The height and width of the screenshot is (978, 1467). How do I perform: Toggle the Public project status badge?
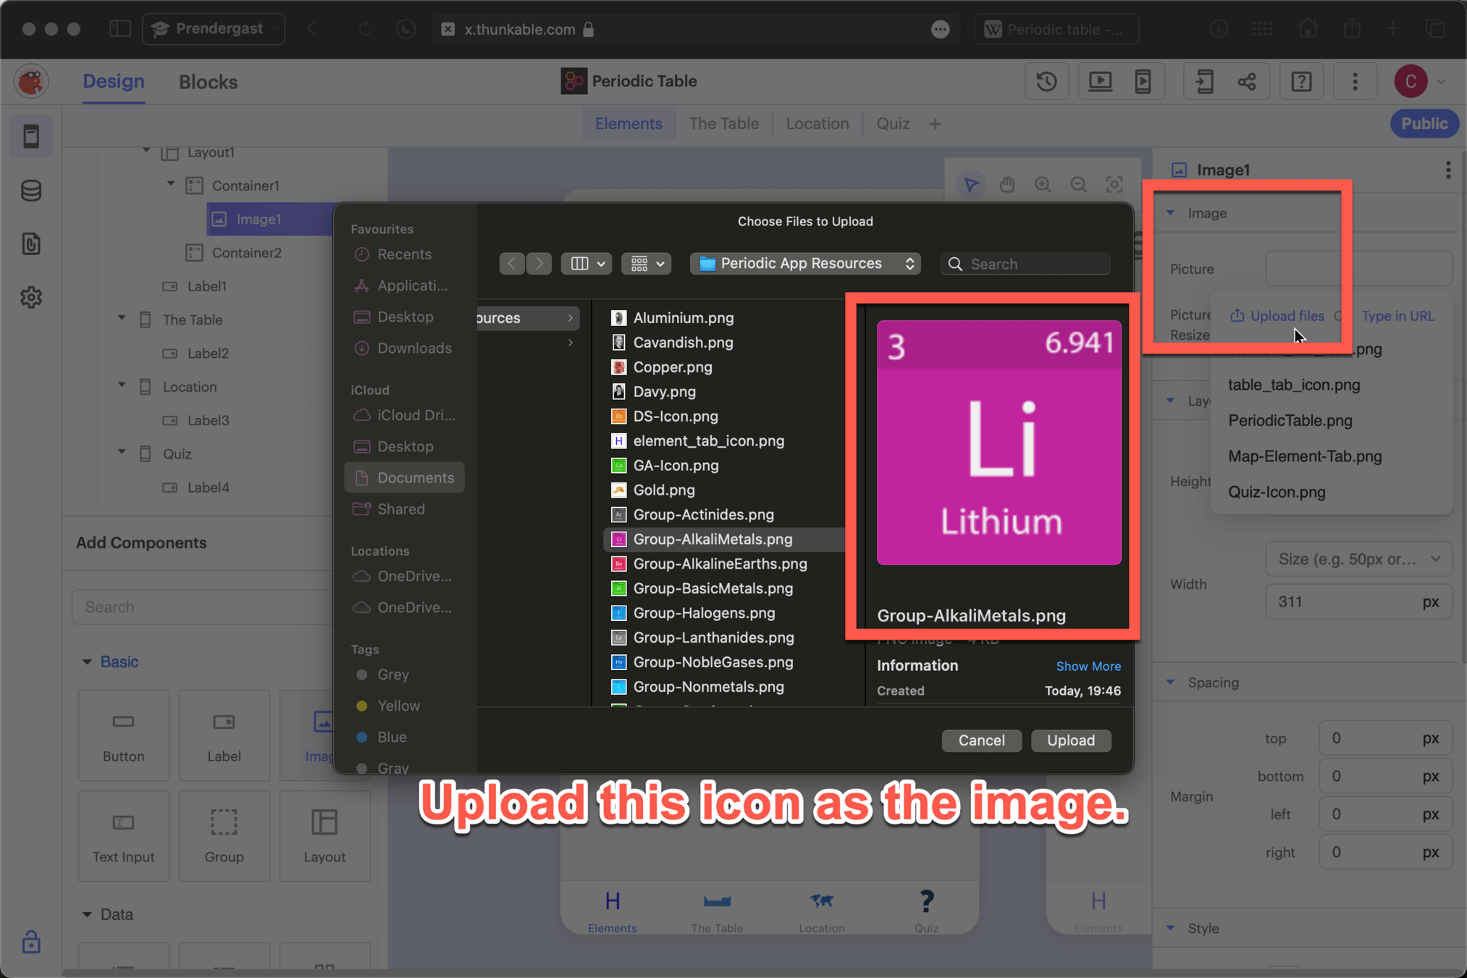pyautogui.click(x=1423, y=124)
